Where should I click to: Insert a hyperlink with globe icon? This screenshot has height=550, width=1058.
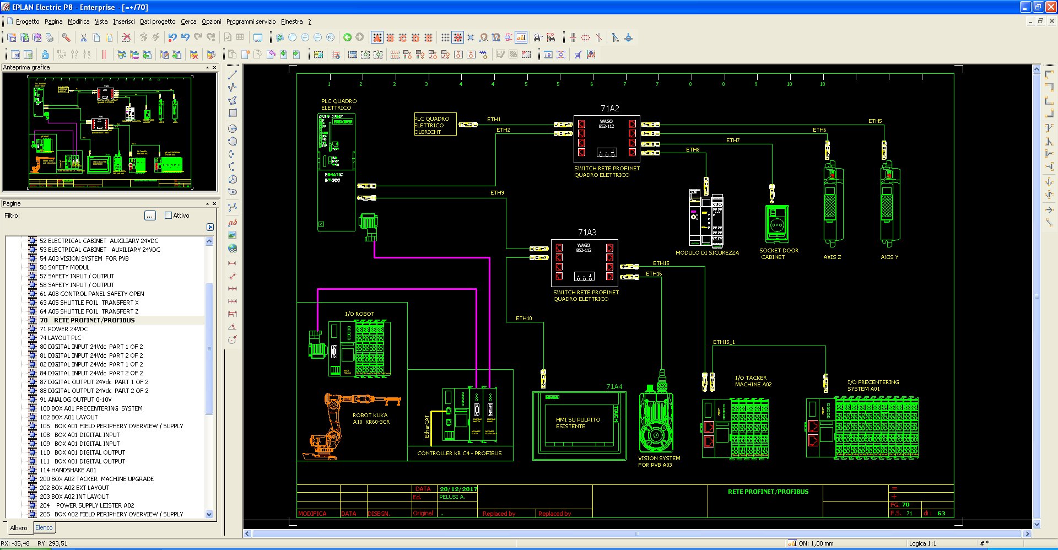(x=233, y=248)
